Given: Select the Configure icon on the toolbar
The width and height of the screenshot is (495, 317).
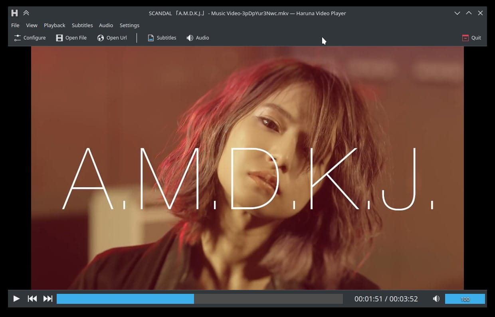Looking at the screenshot, I should tap(17, 38).
